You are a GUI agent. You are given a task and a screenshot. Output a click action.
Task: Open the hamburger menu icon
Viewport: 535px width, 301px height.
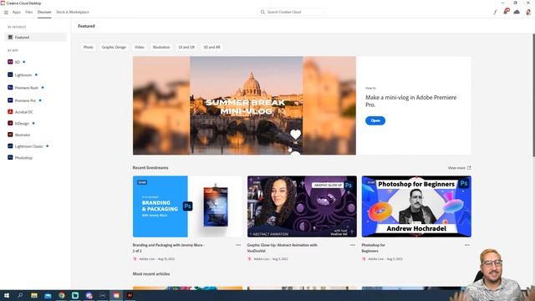point(6,13)
